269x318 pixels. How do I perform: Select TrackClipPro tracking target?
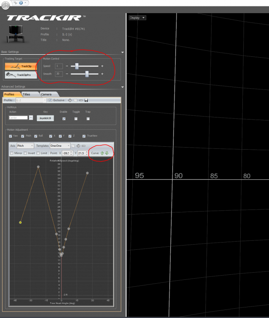click(x=21, y=75)
